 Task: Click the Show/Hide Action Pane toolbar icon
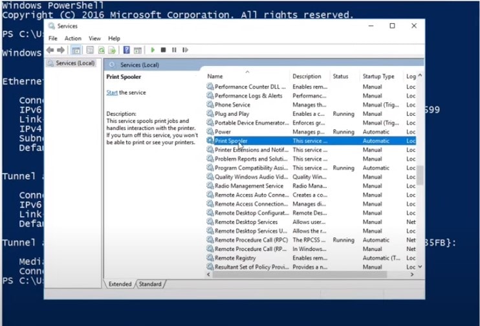point(138,50)
